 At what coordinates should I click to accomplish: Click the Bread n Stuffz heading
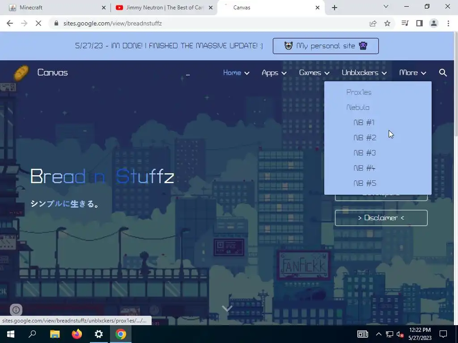click(x=102, y=176)
